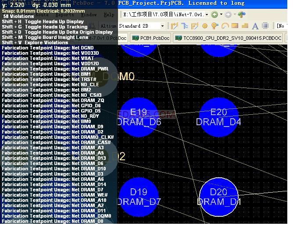The height and width of the screenshot is (229, 293).
Task: Open the file path address dropdown
Action: [207, 14]
